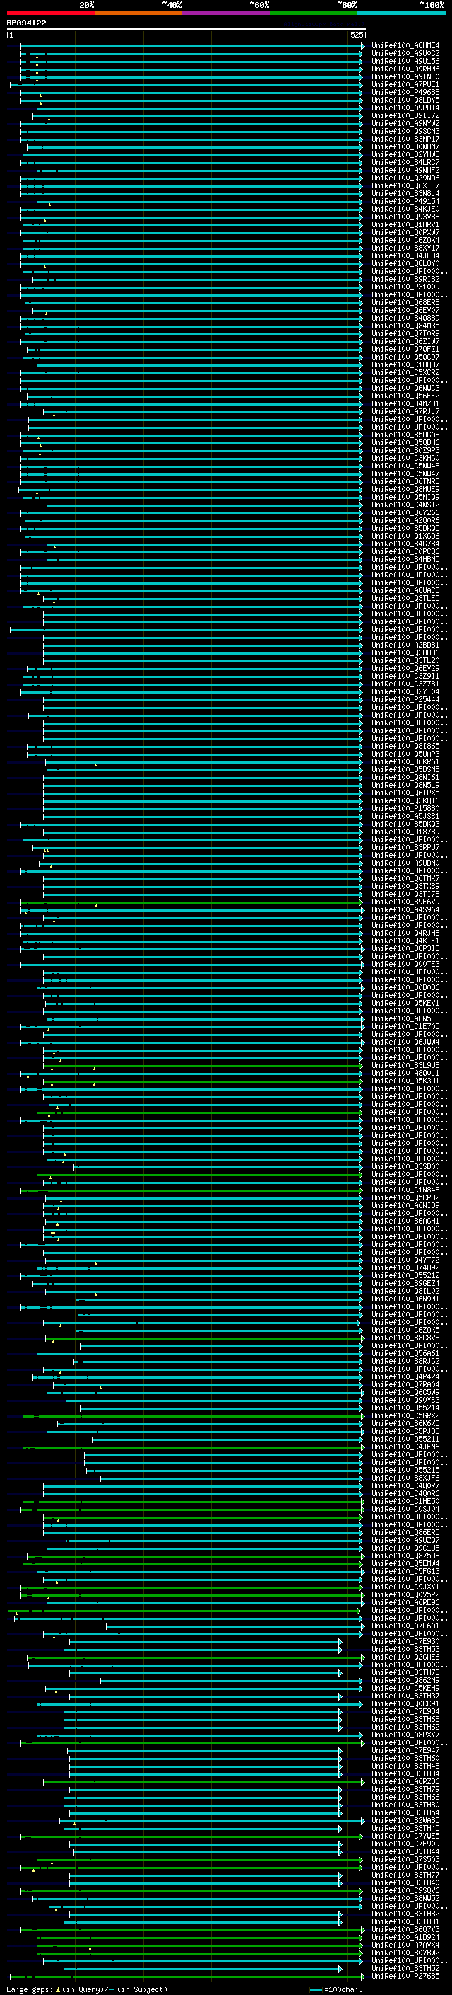Viewport: 452px width, 1995px height.
Task: Click the red 20% identity color segment
Action: (50, 13)
